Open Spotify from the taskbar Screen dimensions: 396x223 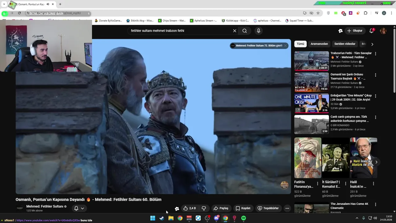tap(243, 218)
